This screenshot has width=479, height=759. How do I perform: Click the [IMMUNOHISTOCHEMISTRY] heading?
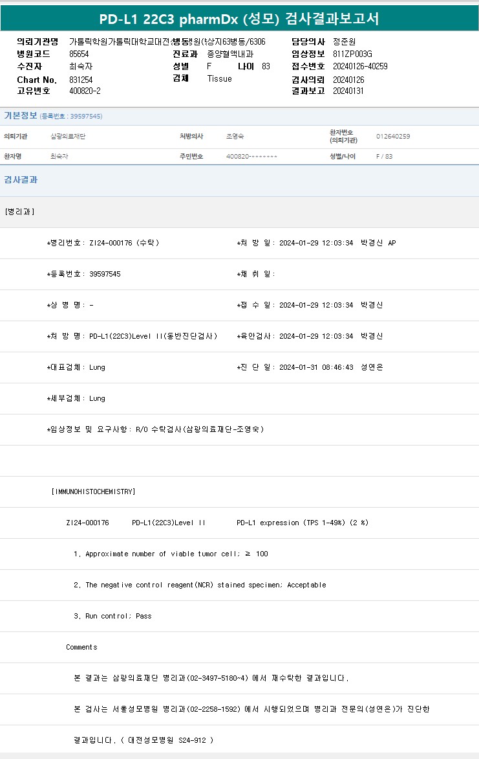pos(93,492)
